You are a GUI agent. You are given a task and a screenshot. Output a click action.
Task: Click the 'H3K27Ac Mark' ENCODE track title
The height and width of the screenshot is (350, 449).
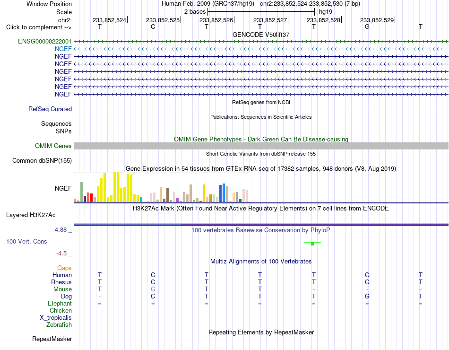pos(261,209)
